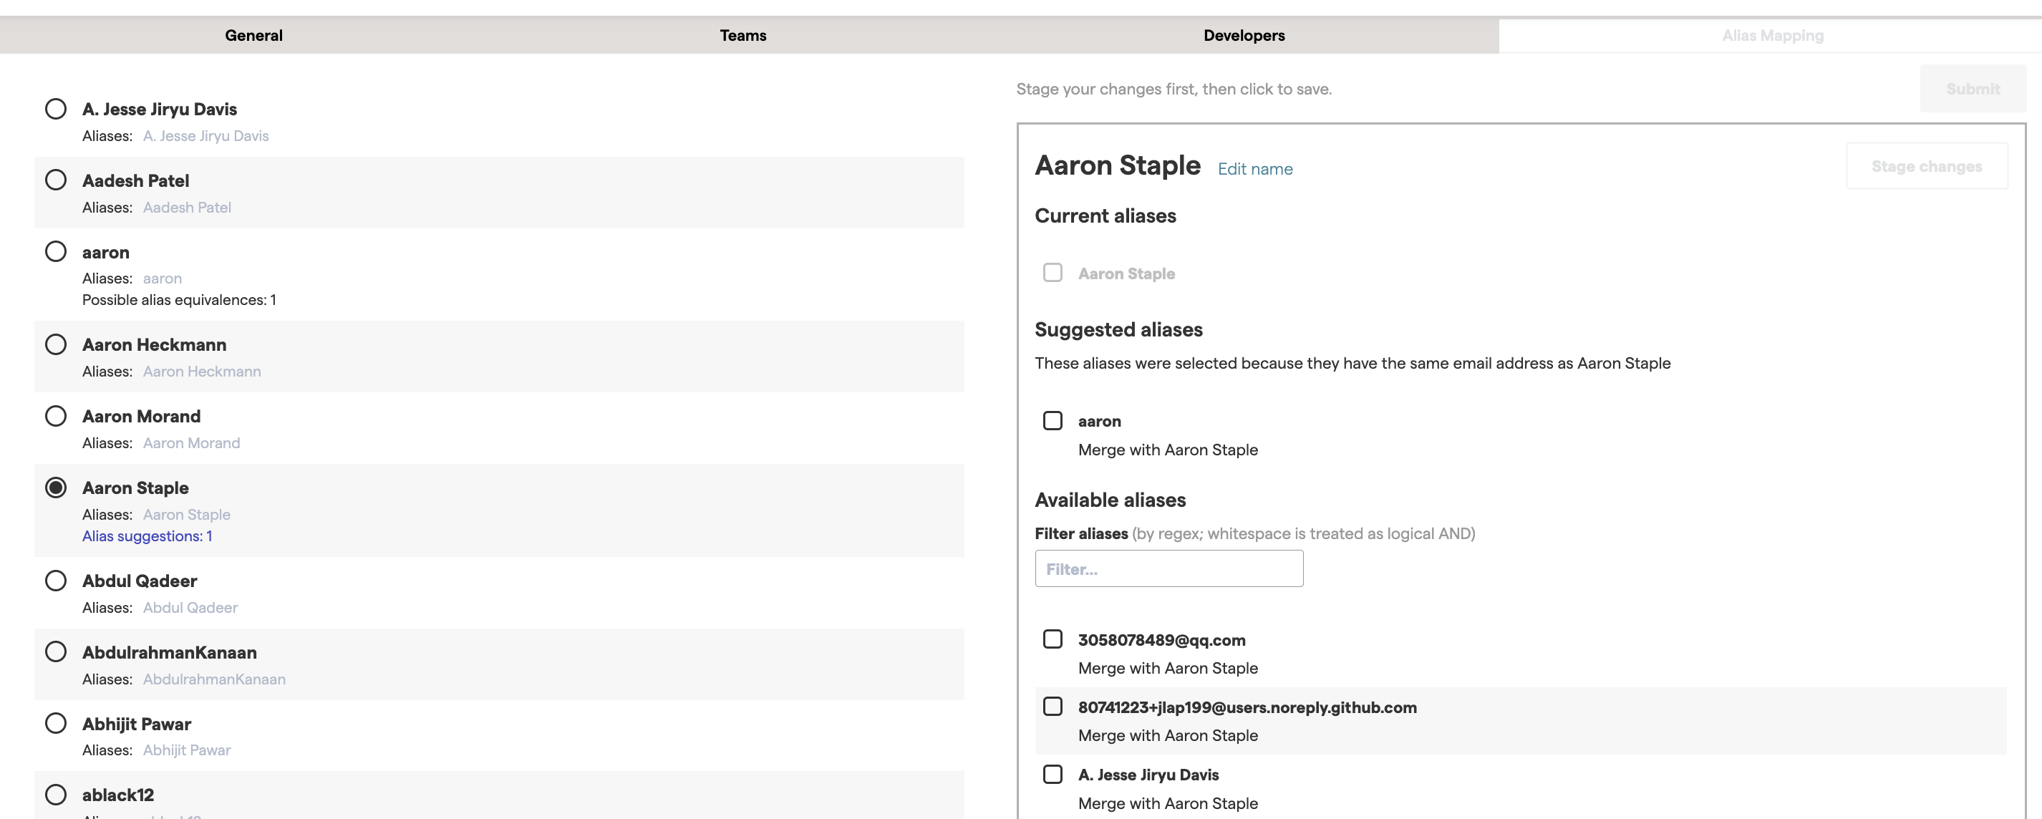This screenshot has width=2042, height=819.
Task: Select A. Jesse Jiryu Davis developer entry
Action: click(x=56, y=109)
